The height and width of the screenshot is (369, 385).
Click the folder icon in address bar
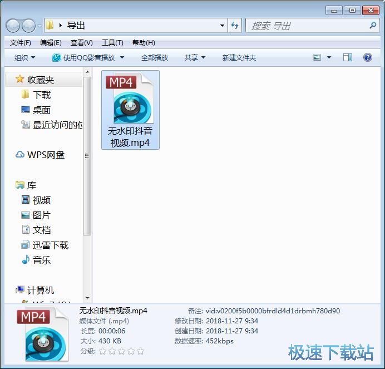[x=50, y=25]
